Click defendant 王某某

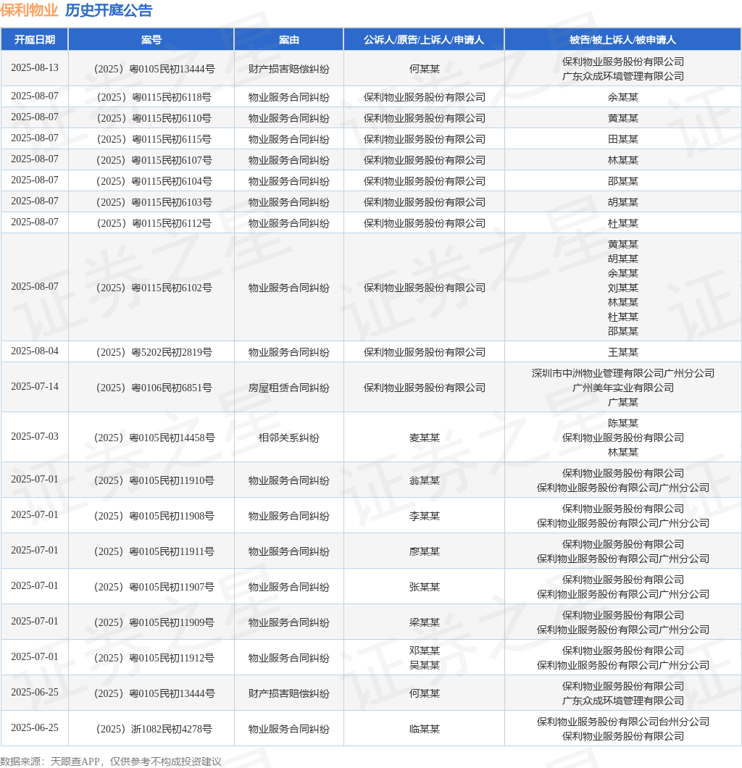click(623, 353)
